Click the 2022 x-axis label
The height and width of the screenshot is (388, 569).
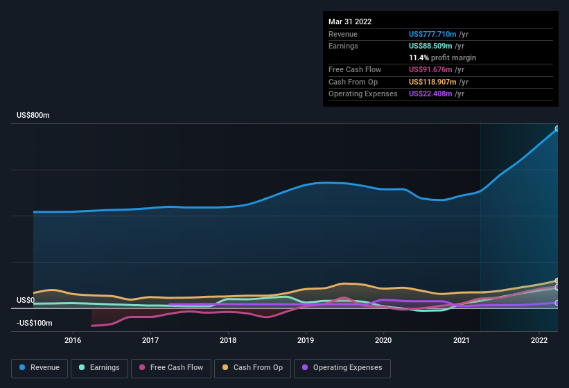click(539, 340)
